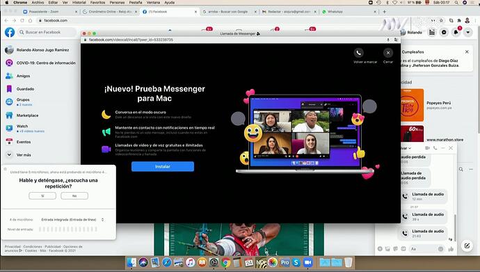Image resolution: width=480 pixels, height=272 pixels.
Task: Click the blue Instalar button
Action: pyautogui.click(x=163, y=166)
